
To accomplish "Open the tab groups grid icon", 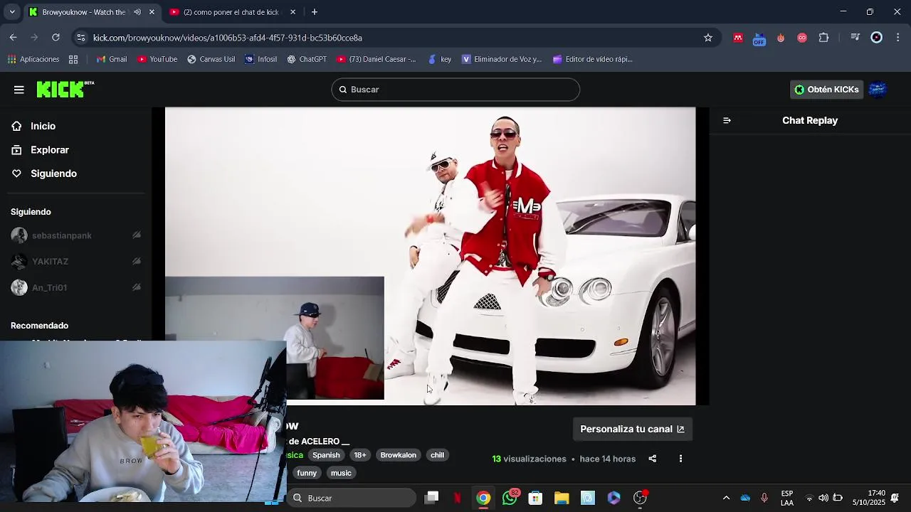I will click(x=73, y=59).
